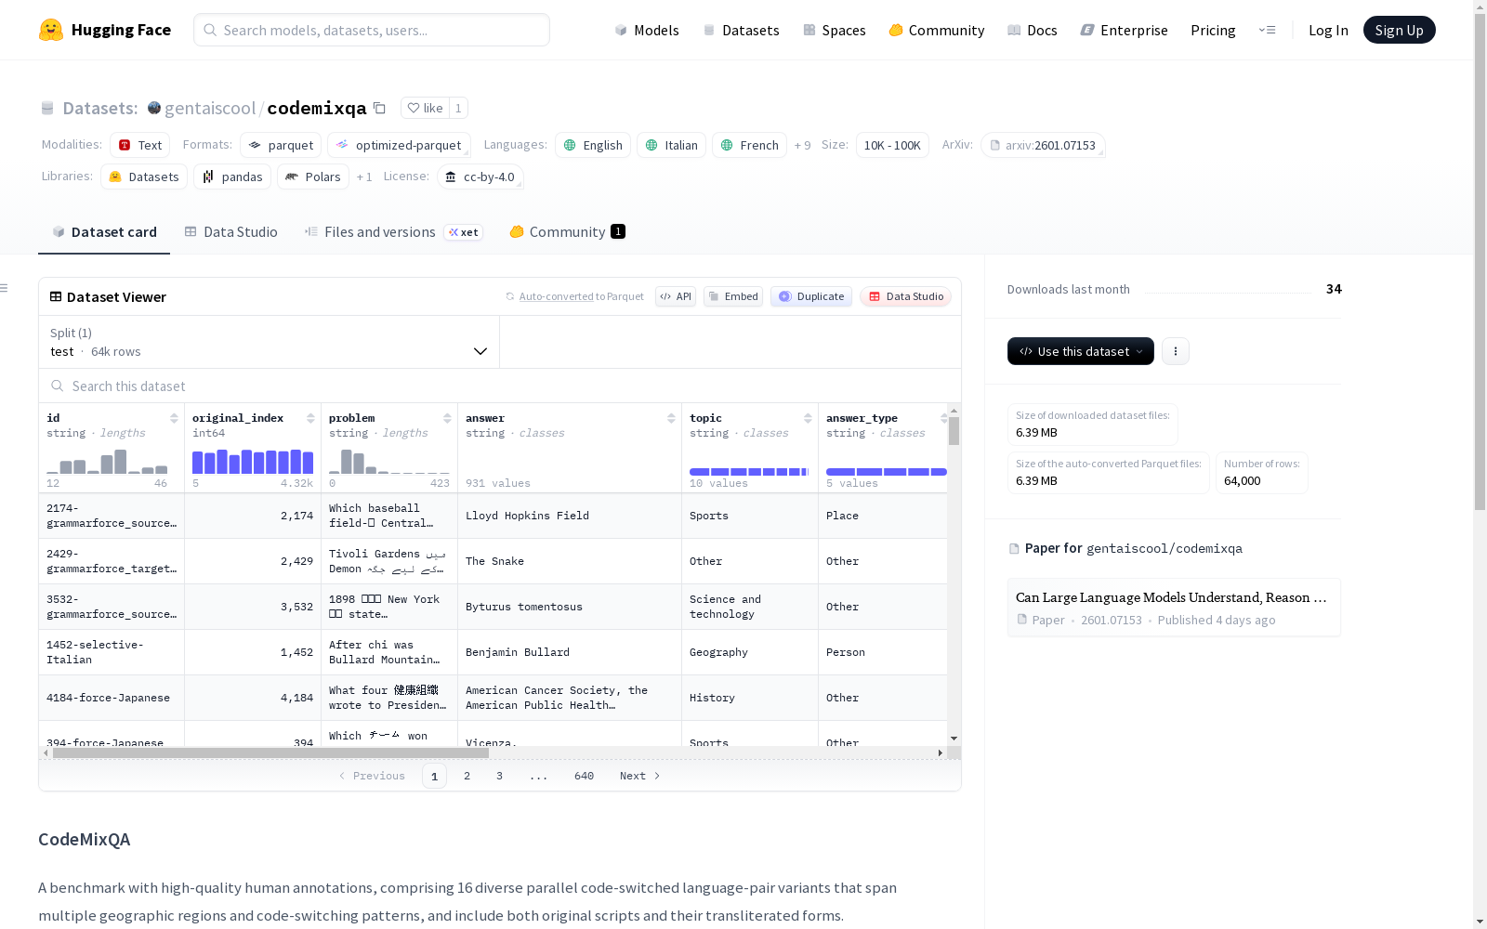This screenshot has height=929, width=1487.
Task: Filter by the French language tag
Action: coord(749,145)
